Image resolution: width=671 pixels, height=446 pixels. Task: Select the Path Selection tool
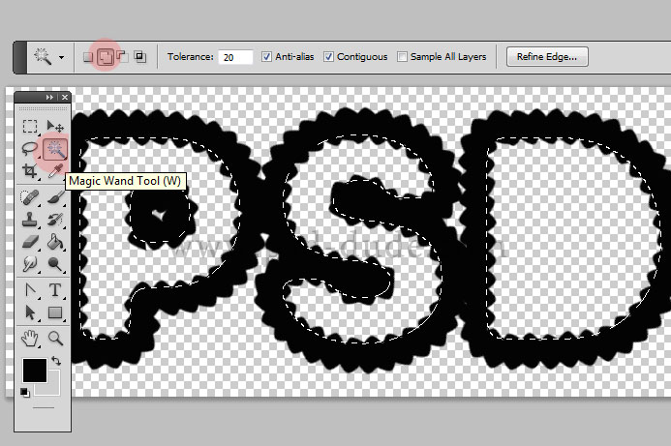coord(29,312)
